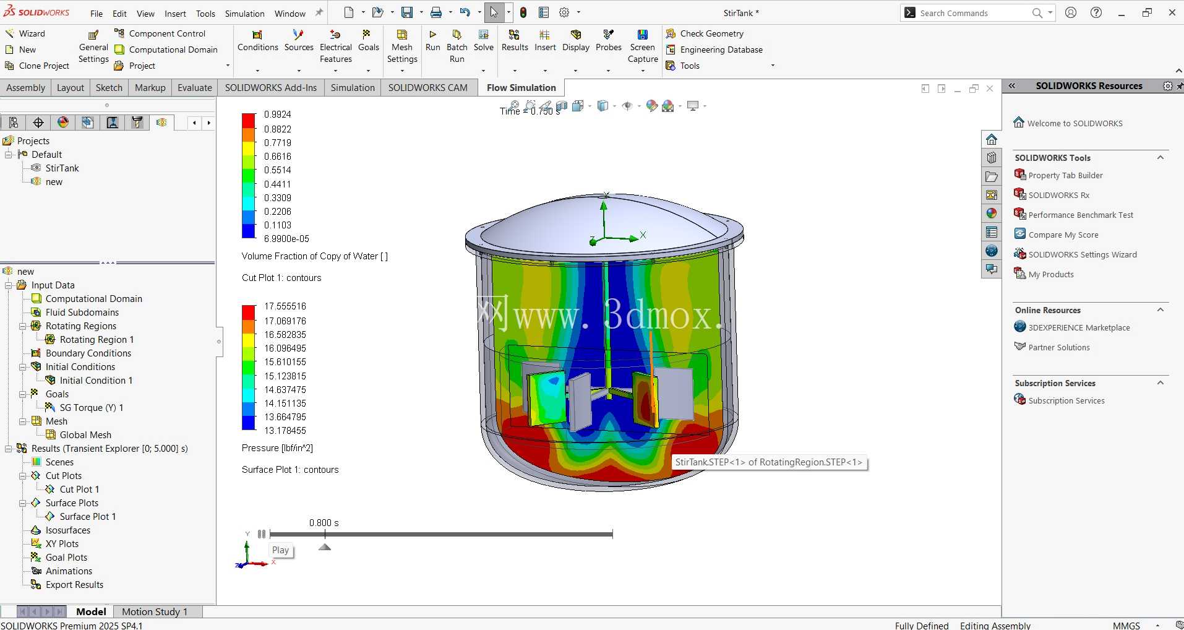Click the Probes tool
The height and width of the screenshot is (630, 1184).
click(x=609, y=41)
